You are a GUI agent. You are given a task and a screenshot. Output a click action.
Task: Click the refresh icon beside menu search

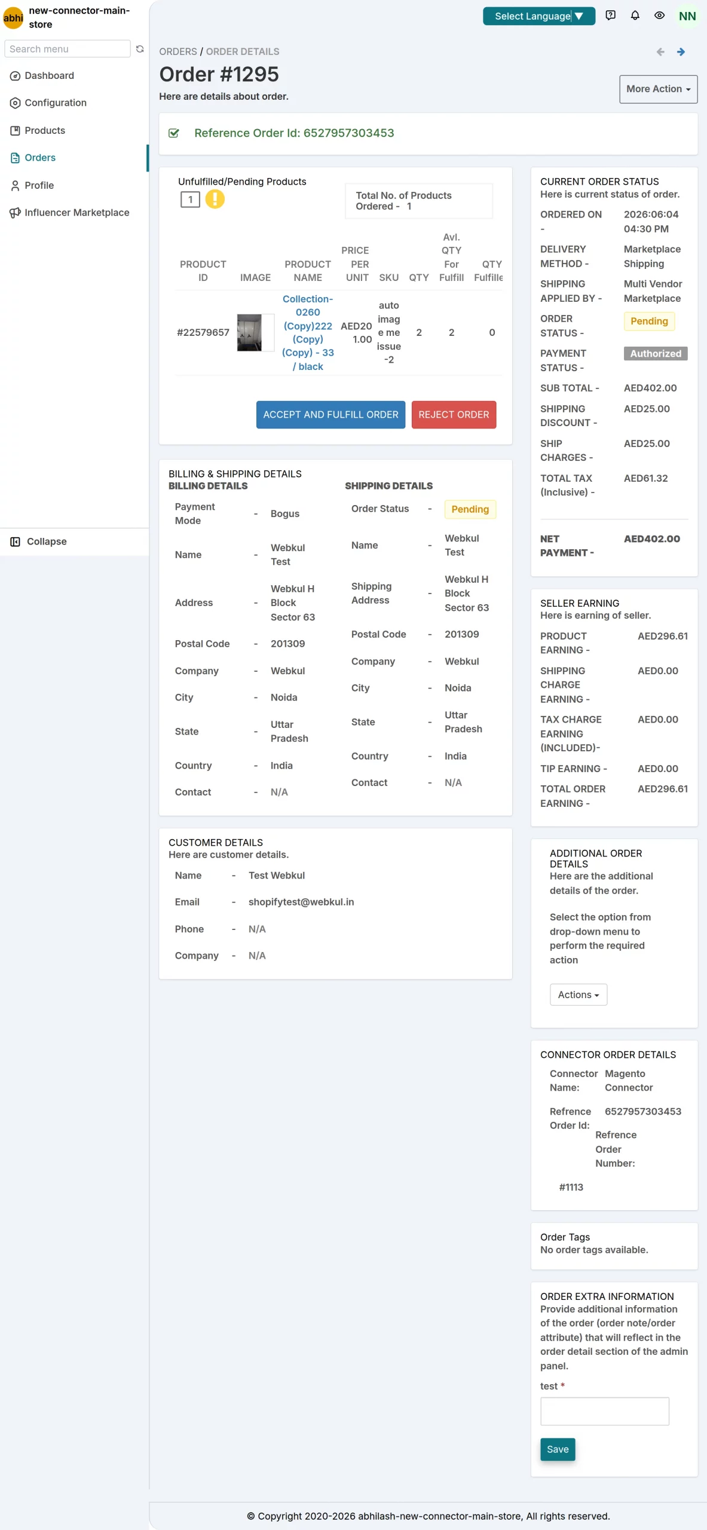click(x=140, y=49)
